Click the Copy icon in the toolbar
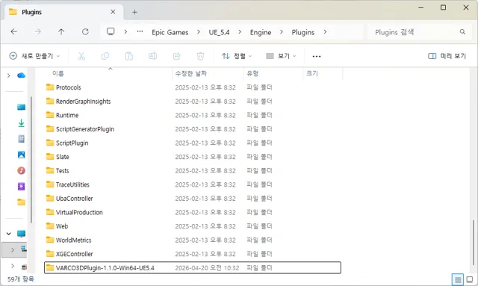Image resolution: width=478 pixels, height=286 pixels. point(105,56)
